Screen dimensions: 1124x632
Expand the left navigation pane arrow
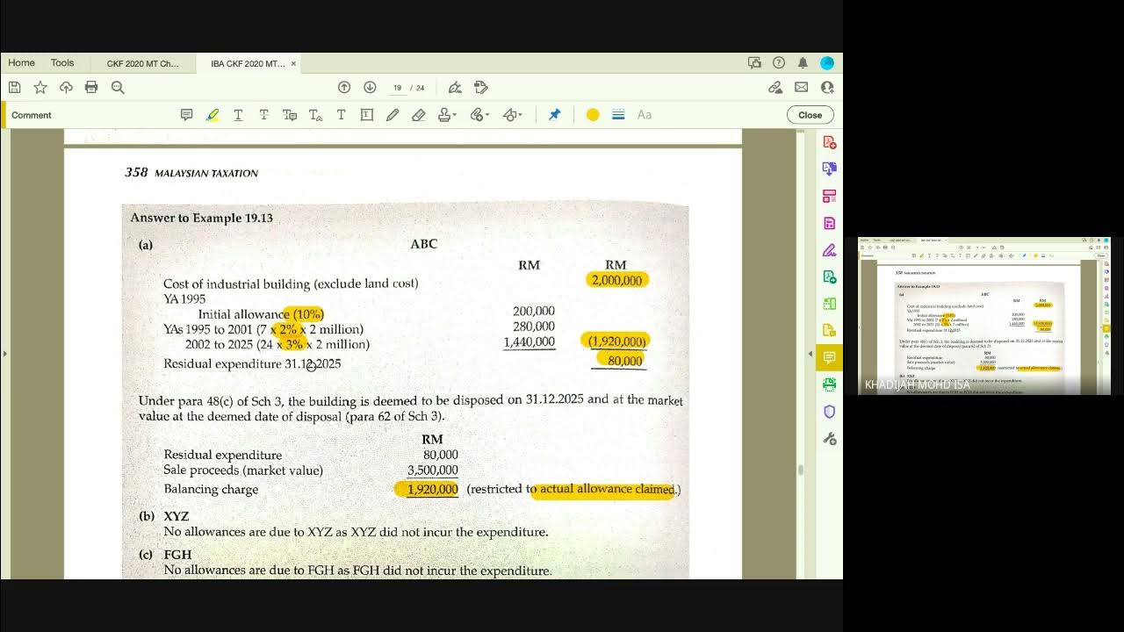[x=4, y=354]
